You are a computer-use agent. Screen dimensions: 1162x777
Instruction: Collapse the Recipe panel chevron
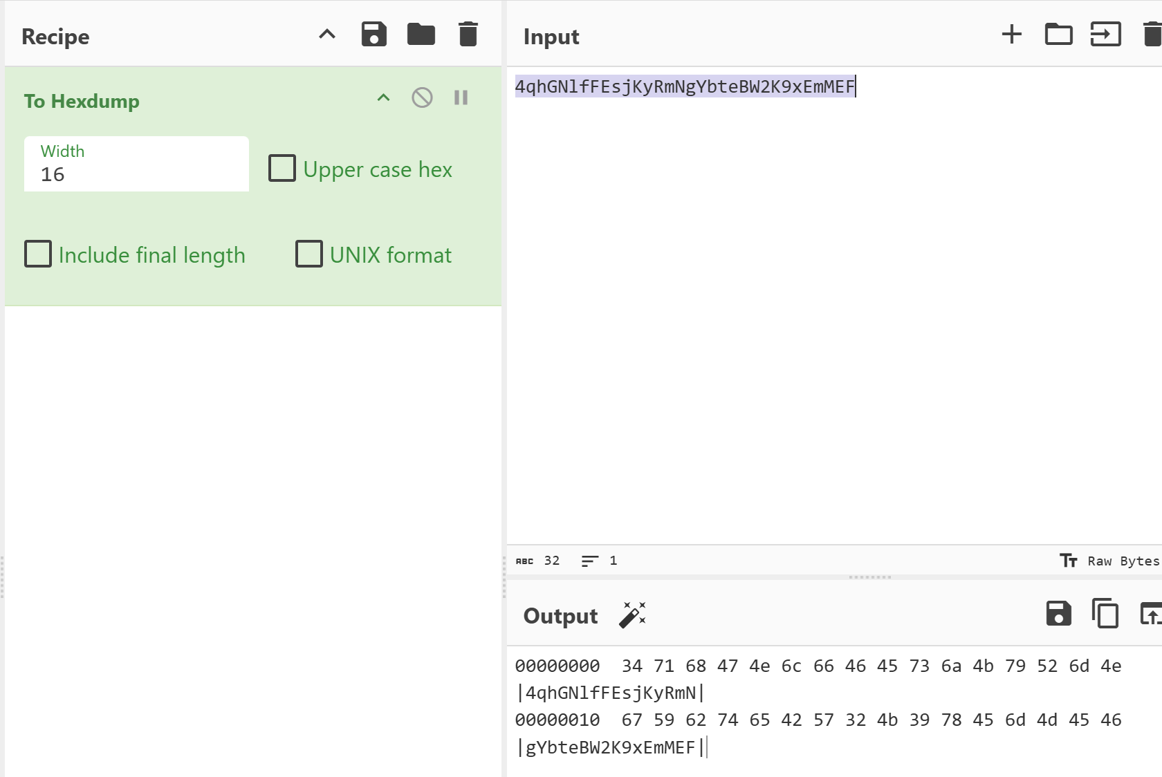tap(327, 35)
